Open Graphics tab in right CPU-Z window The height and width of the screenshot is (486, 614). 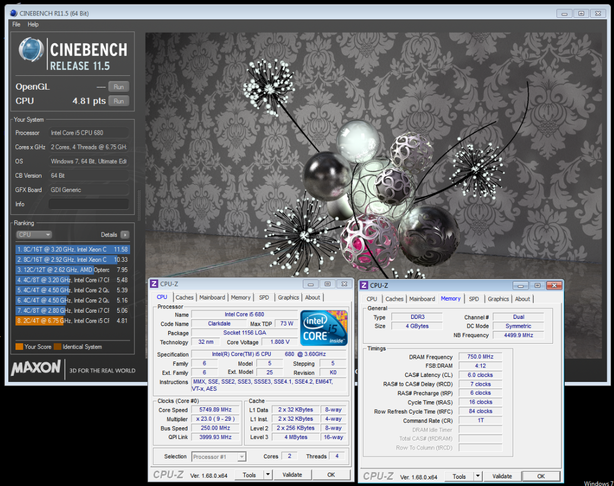point(498,299)
